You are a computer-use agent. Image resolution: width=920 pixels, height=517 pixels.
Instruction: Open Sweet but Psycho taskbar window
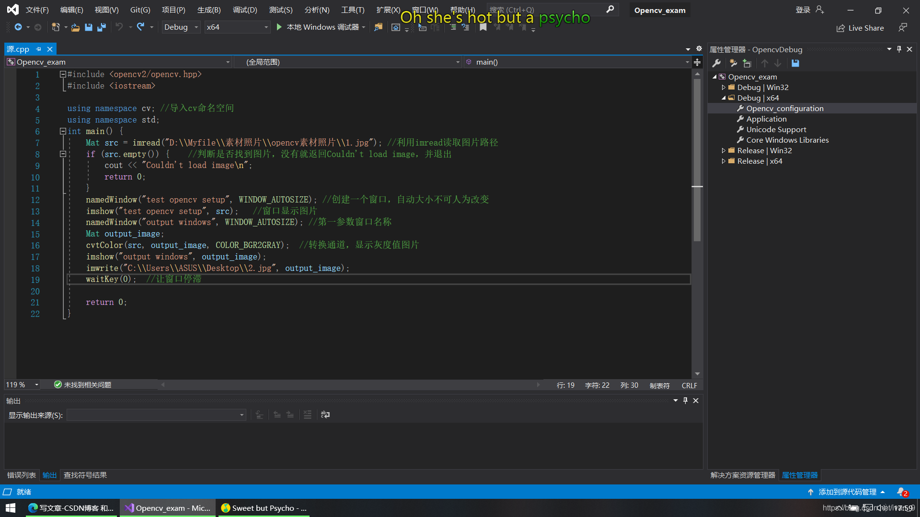(264, 508)
